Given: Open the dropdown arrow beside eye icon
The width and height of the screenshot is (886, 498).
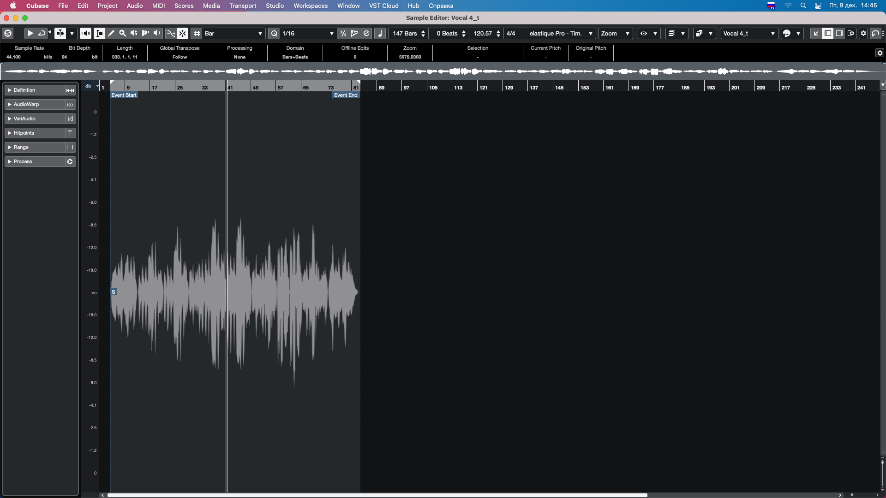Looking at the screenshot, I should pos(655,33).
